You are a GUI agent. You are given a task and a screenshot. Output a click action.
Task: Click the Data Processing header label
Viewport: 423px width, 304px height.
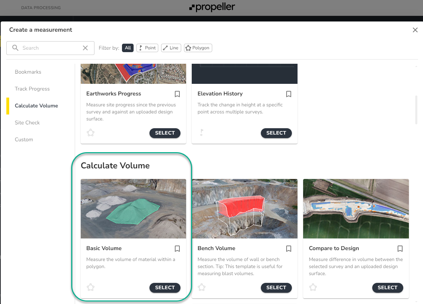[41, 7]
